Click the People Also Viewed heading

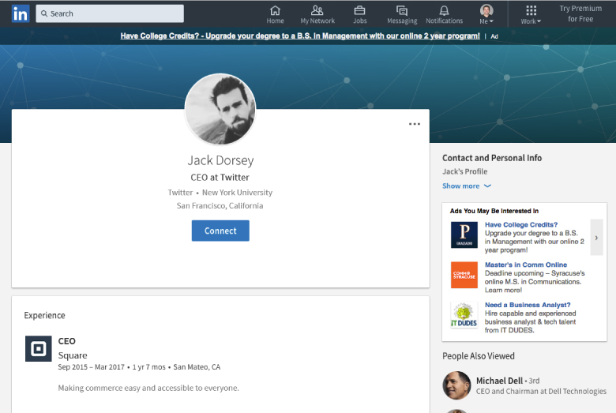coord(479,356)
